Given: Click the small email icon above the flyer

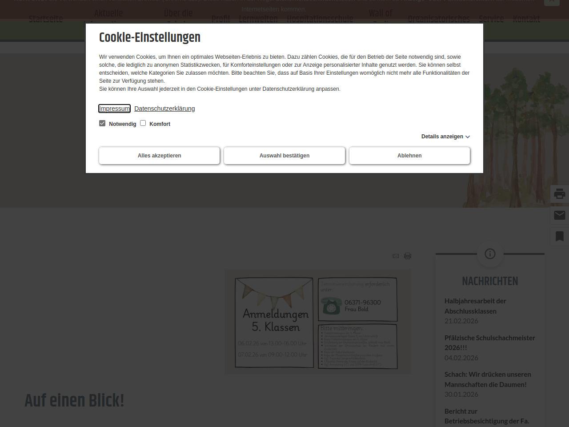Looking at the screenshot, I should 395,256.
